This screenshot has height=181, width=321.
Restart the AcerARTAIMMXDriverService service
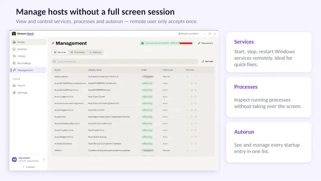click(196, 83)
